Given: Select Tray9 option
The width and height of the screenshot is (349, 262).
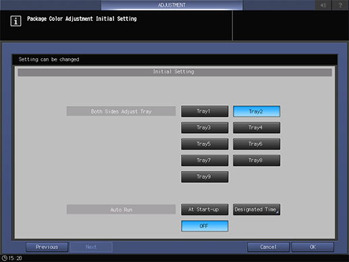Looking at the screenshot, I should (205, 177).
